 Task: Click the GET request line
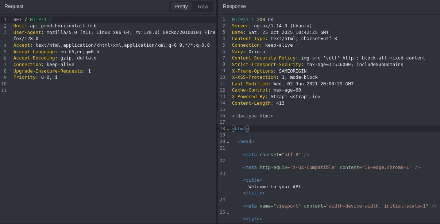(x=33, y=19)
